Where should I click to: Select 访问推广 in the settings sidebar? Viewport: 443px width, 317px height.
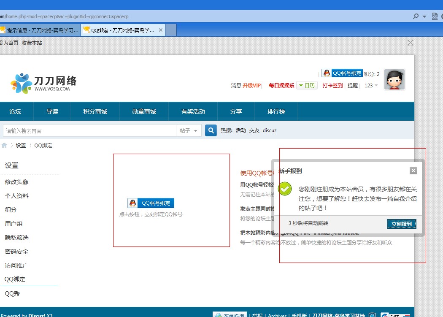click(17, 265)
